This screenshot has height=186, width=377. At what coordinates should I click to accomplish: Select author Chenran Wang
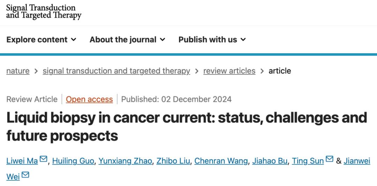[221, 161]
